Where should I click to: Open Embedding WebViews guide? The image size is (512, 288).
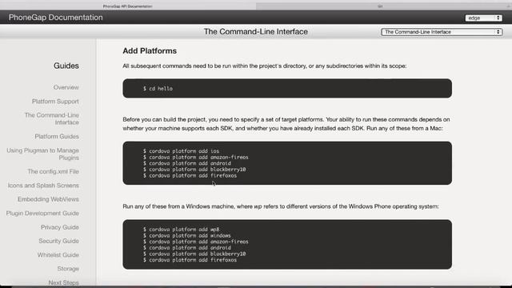point(48,199)
